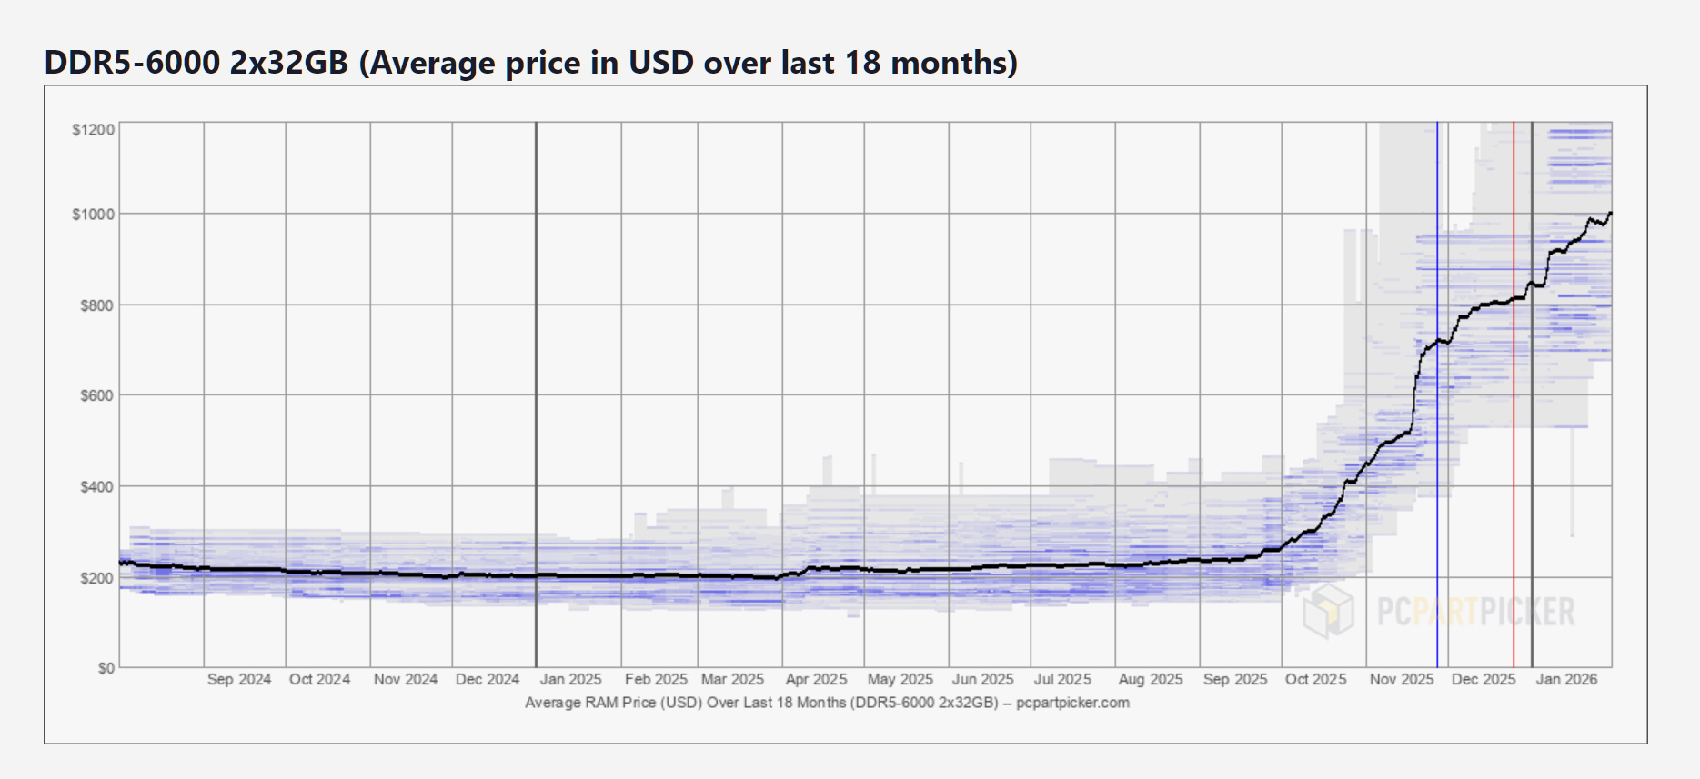1700x779 pixels.
Task: Click the $800 y-axis label
Action: (97, 305)
